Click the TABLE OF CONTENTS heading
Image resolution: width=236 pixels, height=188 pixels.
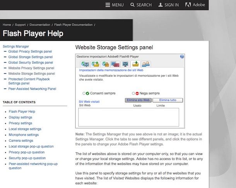(19, 102)
